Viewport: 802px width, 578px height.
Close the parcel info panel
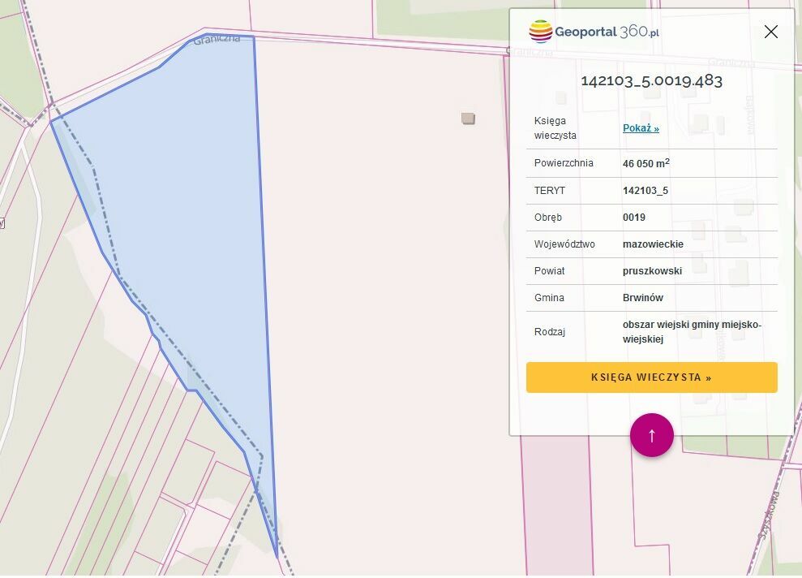point(770,32)
